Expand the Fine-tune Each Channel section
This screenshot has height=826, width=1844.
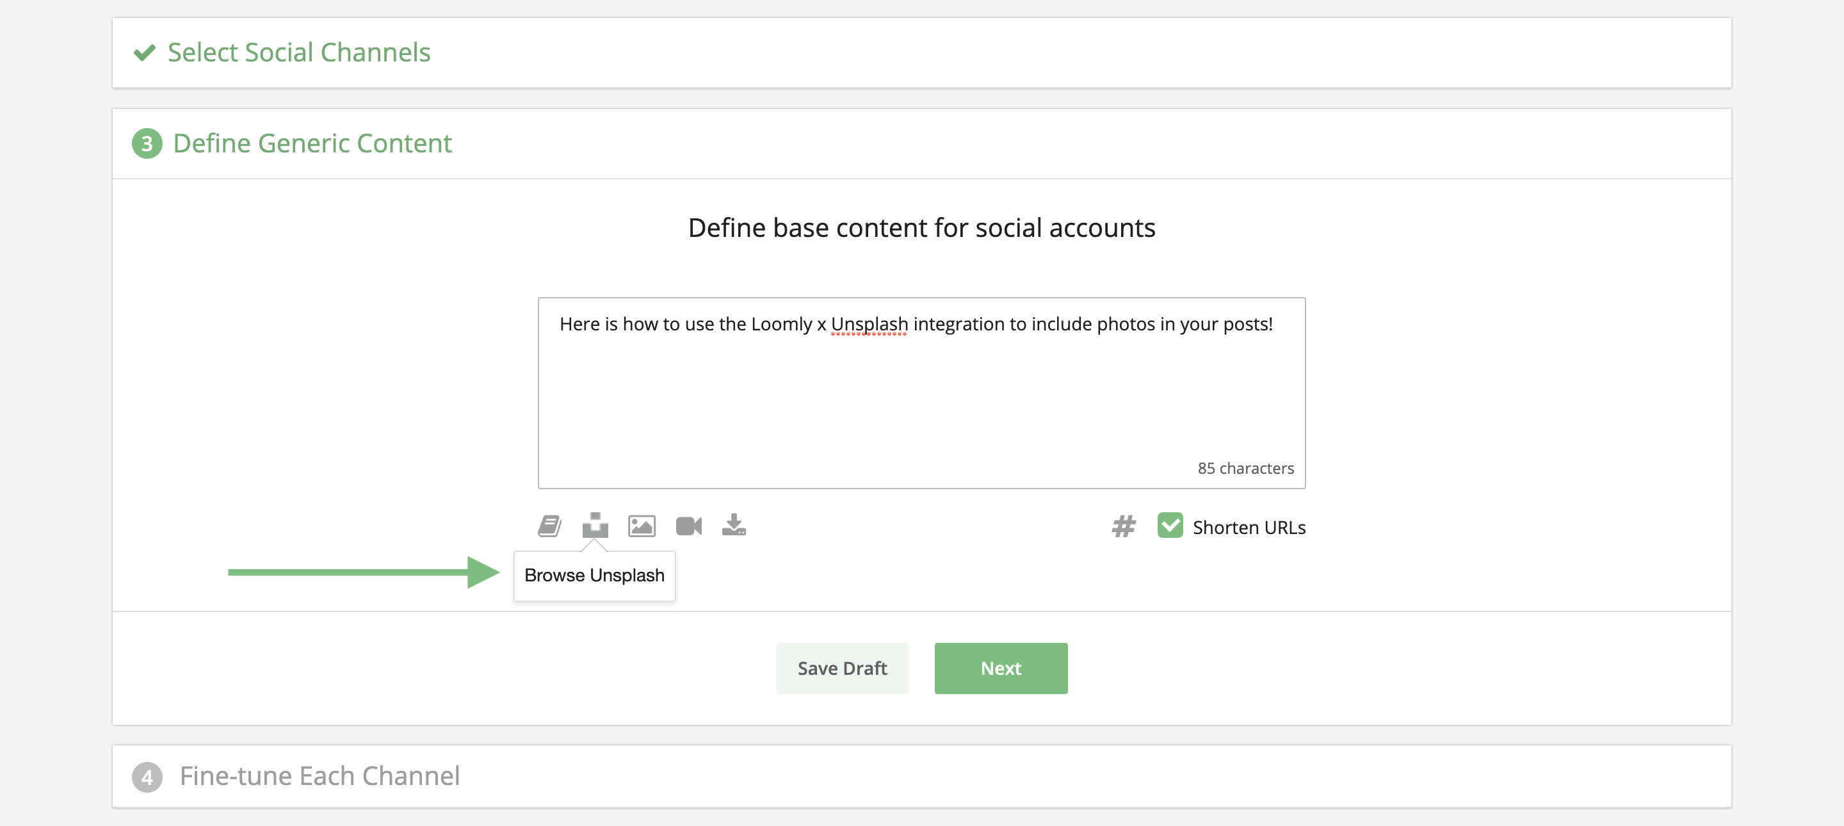[319, 777]
